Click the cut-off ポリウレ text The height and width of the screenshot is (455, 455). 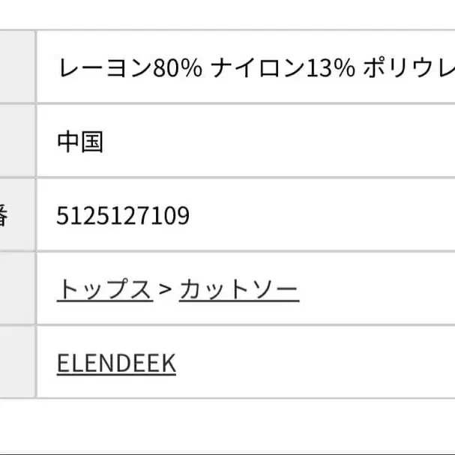(x=409, y=69)
